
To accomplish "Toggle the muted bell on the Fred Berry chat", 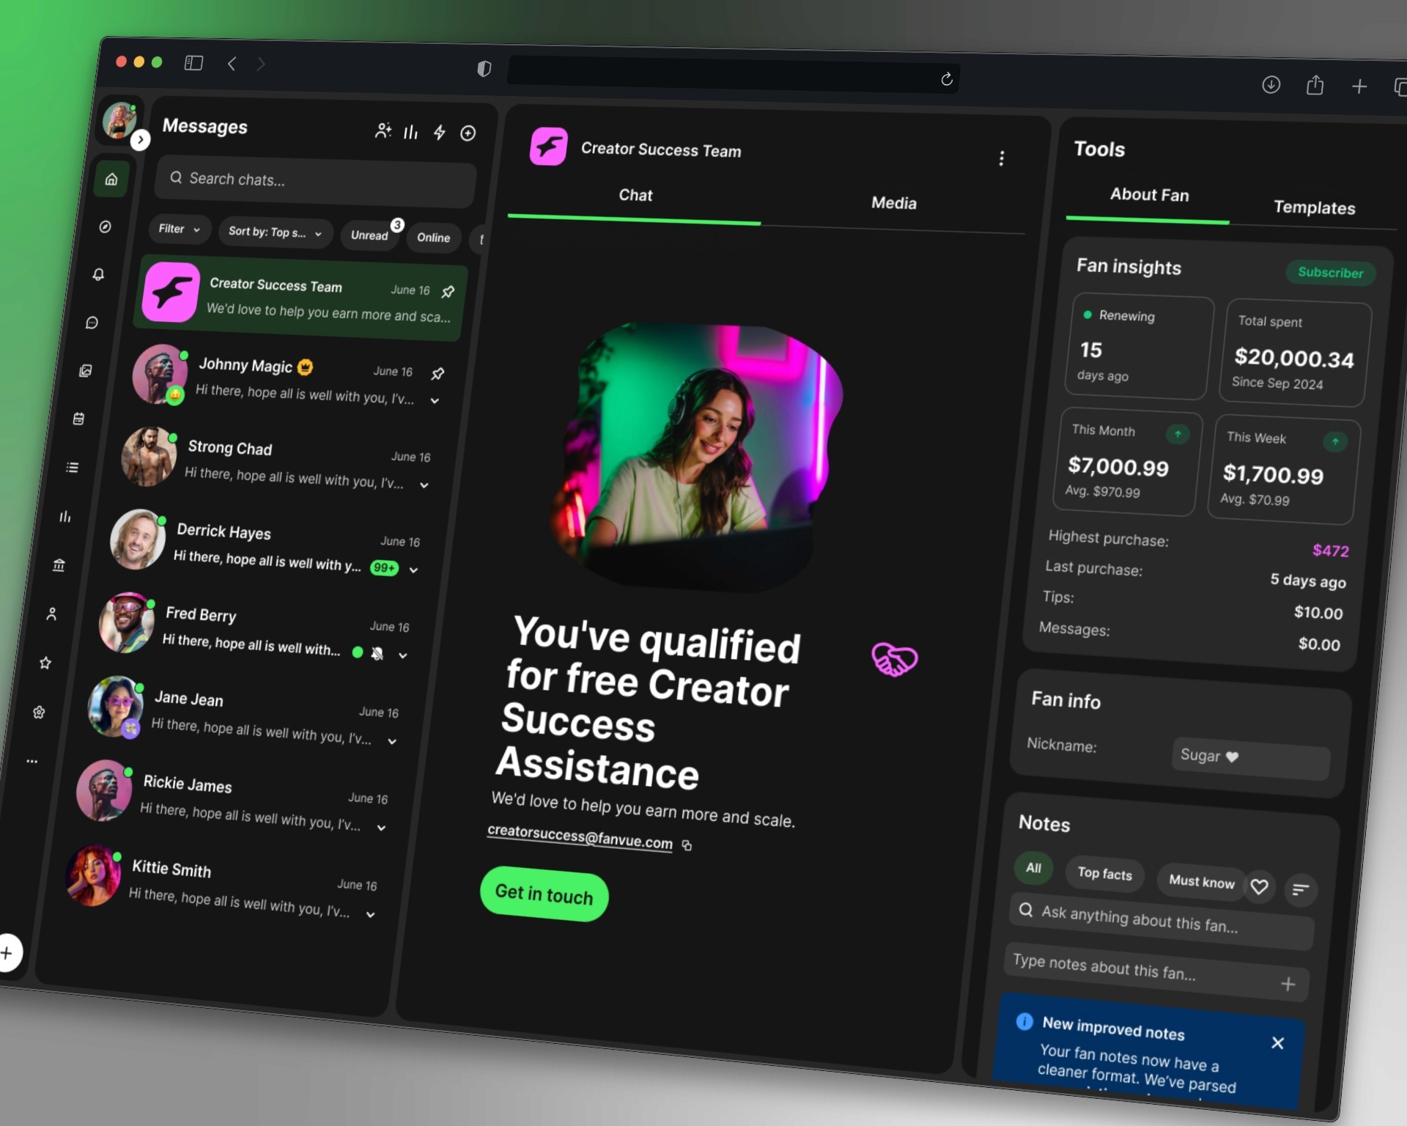I will click(x=377, y=653).
